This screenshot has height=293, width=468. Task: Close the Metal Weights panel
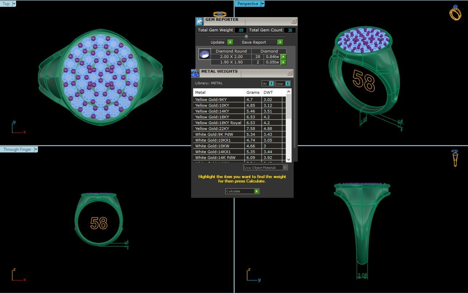pyautogui.click(x=290, y=73)
